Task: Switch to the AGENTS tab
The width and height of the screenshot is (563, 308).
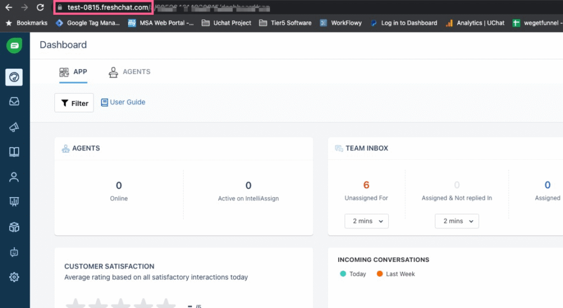Action: coord(130,72)
